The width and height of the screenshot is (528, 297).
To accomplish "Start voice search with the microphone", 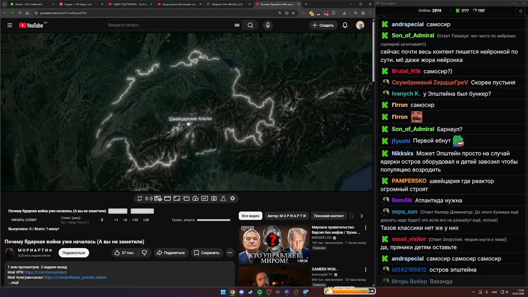I will pos(268,25).
